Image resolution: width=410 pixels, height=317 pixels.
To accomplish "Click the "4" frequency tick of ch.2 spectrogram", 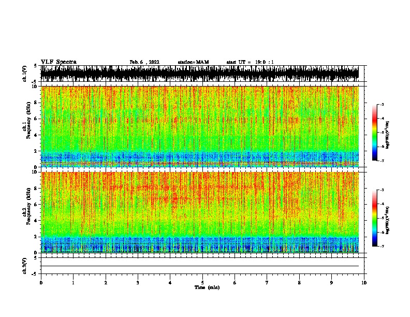I will click(x=36, y=221).
